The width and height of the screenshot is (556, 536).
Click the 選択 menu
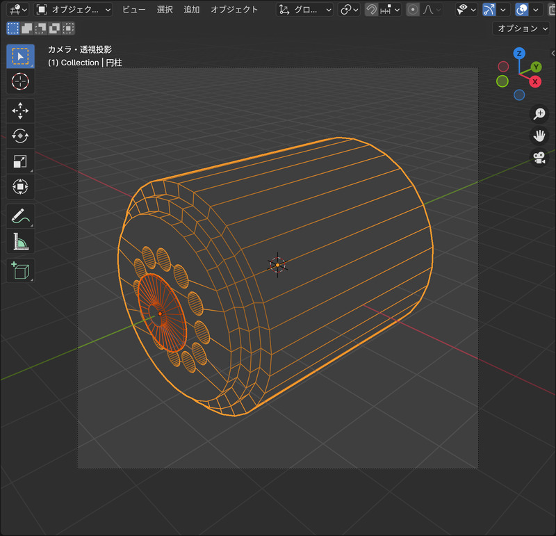pyautogui.click(x=165, y=10)
